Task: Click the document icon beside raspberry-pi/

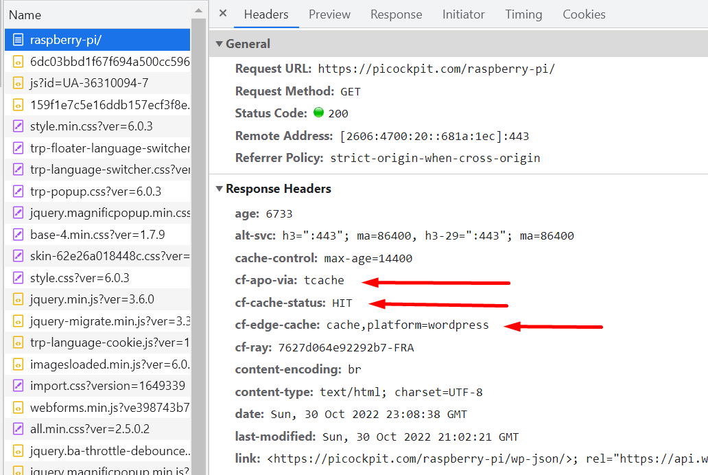Action: tap(18, 40)
